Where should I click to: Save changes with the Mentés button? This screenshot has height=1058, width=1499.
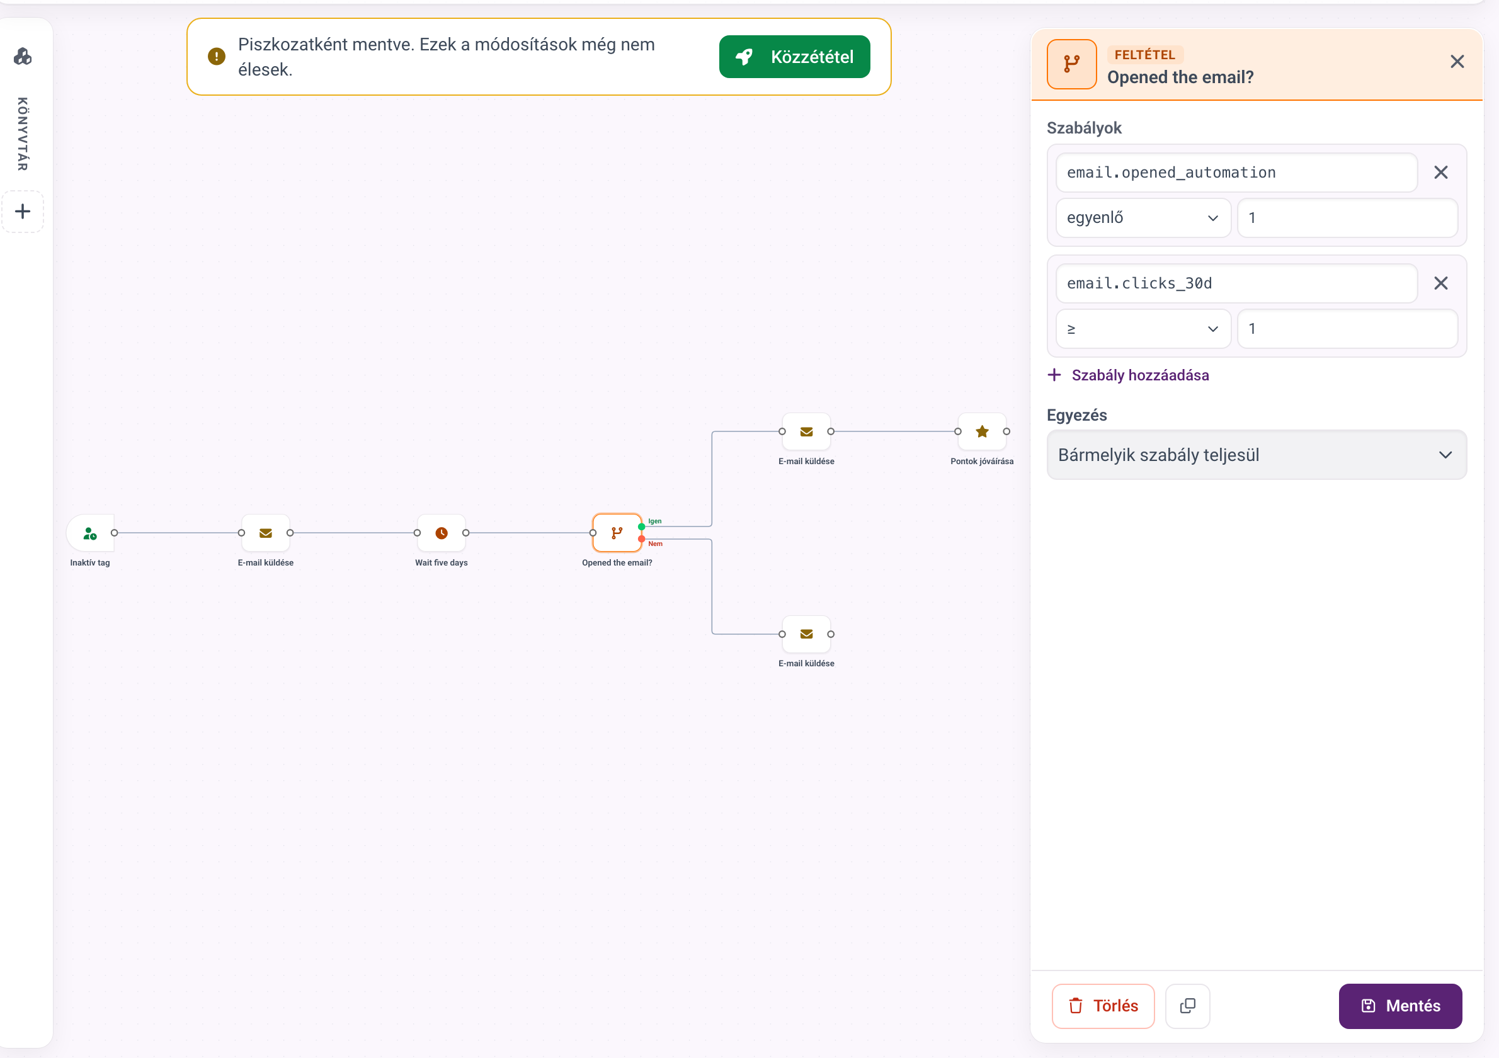[x=1399, y=1006]
